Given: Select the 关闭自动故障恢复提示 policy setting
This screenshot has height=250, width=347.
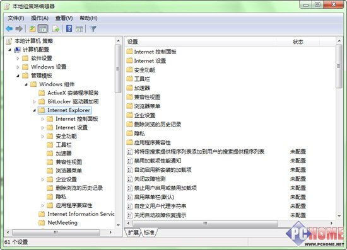Looking at the screenshot, I should coord(160,215).
